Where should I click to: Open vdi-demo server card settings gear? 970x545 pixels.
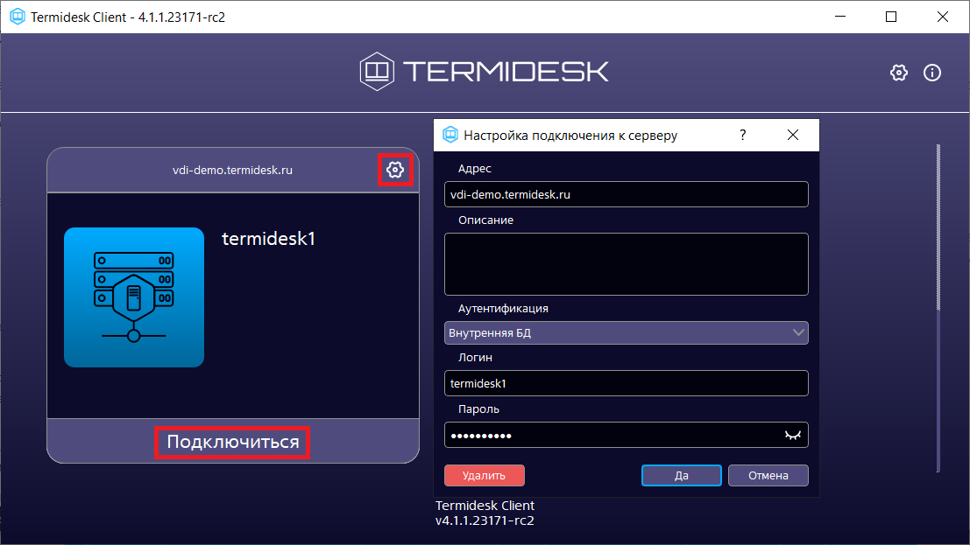pyautogui.click(x=395, y=170)
